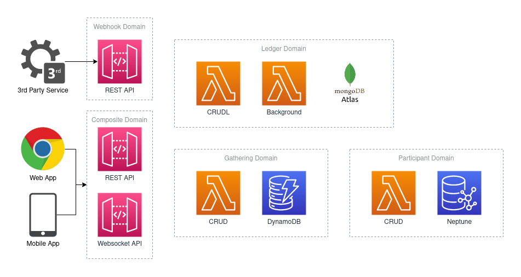Click the Composite Domain REST API icon

(119, 149)
